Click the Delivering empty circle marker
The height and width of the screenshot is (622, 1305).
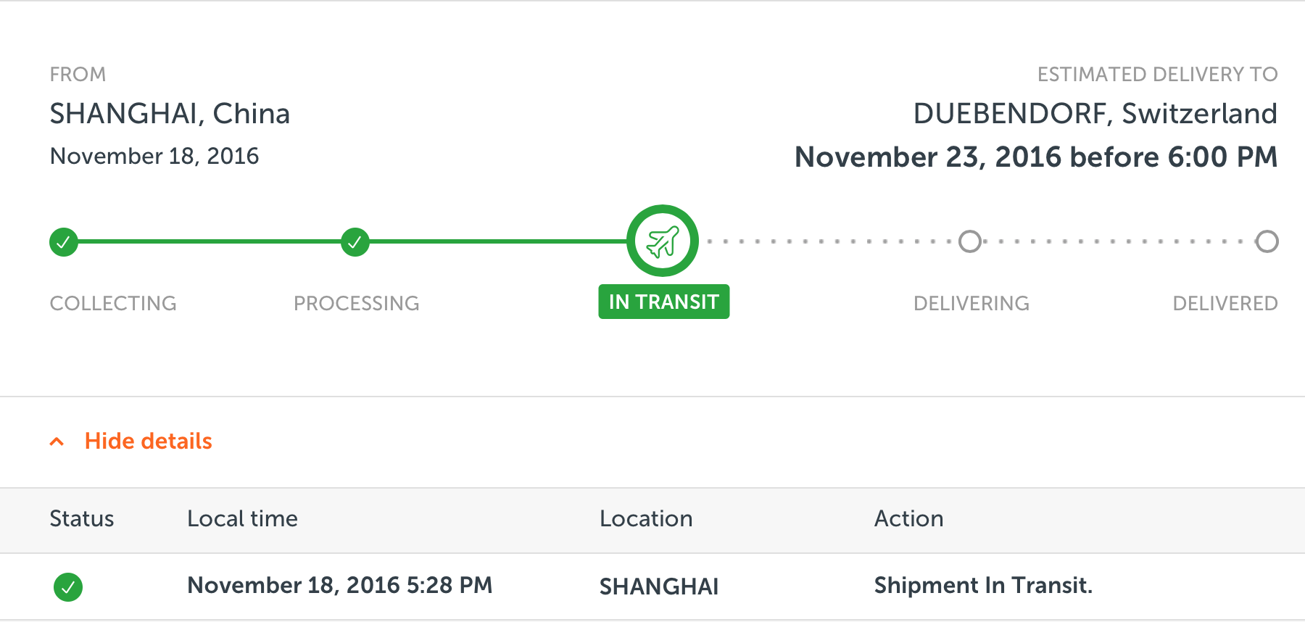tap(970, 241)
